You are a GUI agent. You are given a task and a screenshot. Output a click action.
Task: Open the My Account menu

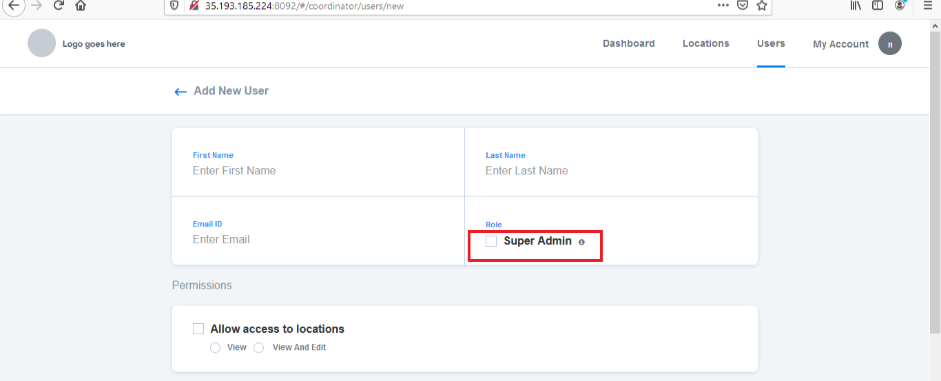(840, 44)
